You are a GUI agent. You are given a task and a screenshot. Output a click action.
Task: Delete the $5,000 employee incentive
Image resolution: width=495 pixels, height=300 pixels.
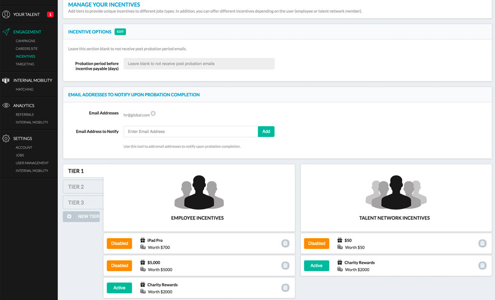coord(286,266)
